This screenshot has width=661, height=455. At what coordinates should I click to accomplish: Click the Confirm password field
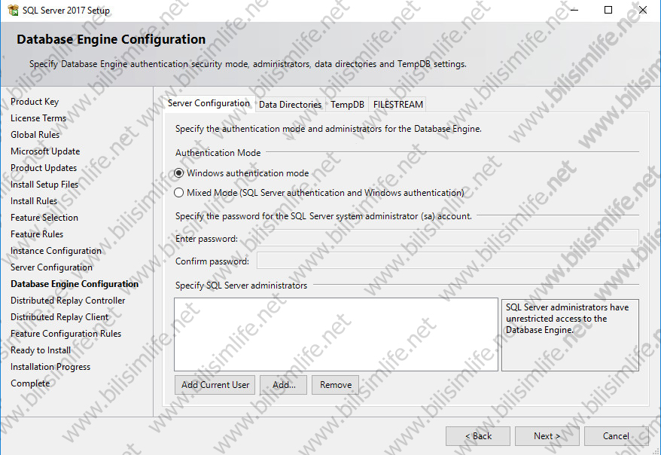click(x=447, y=261)
